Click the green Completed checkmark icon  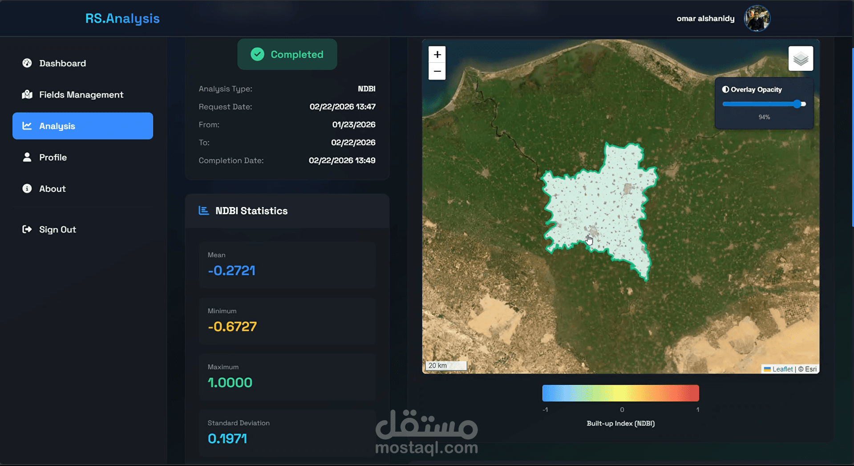click(x=257, y=54)
